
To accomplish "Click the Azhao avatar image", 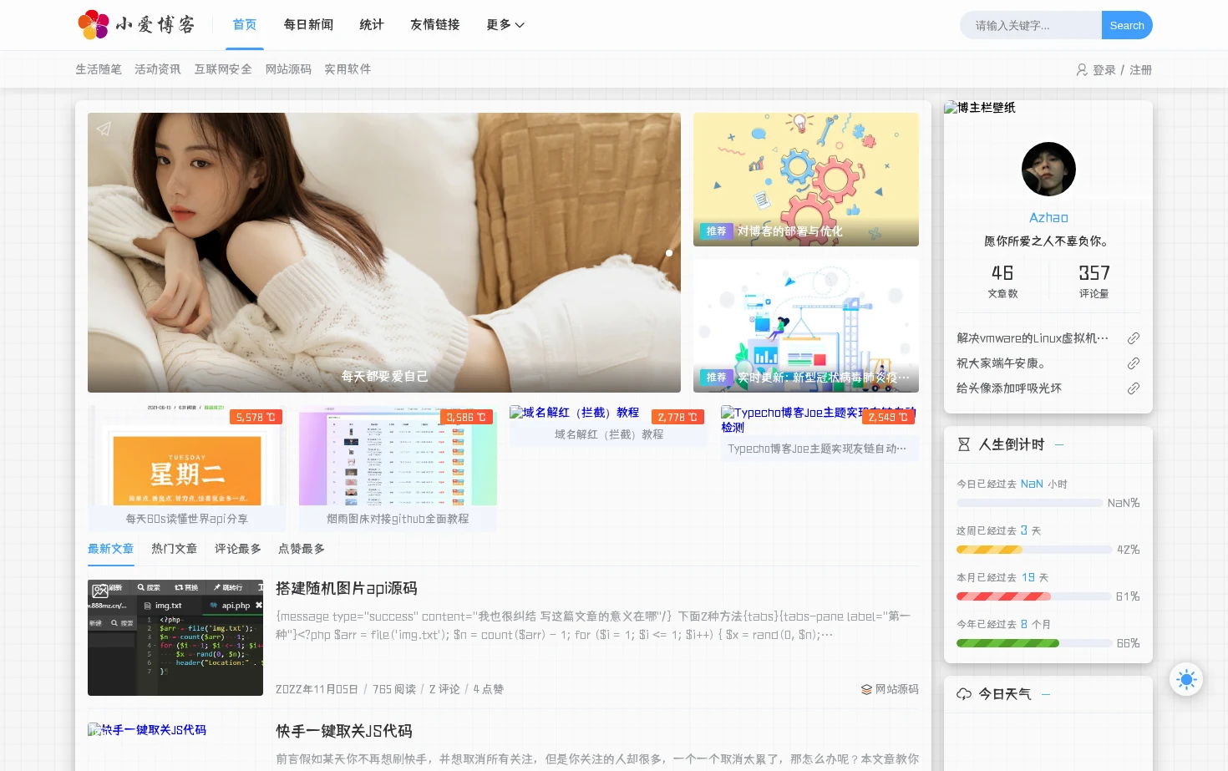I will point(1048,169).
